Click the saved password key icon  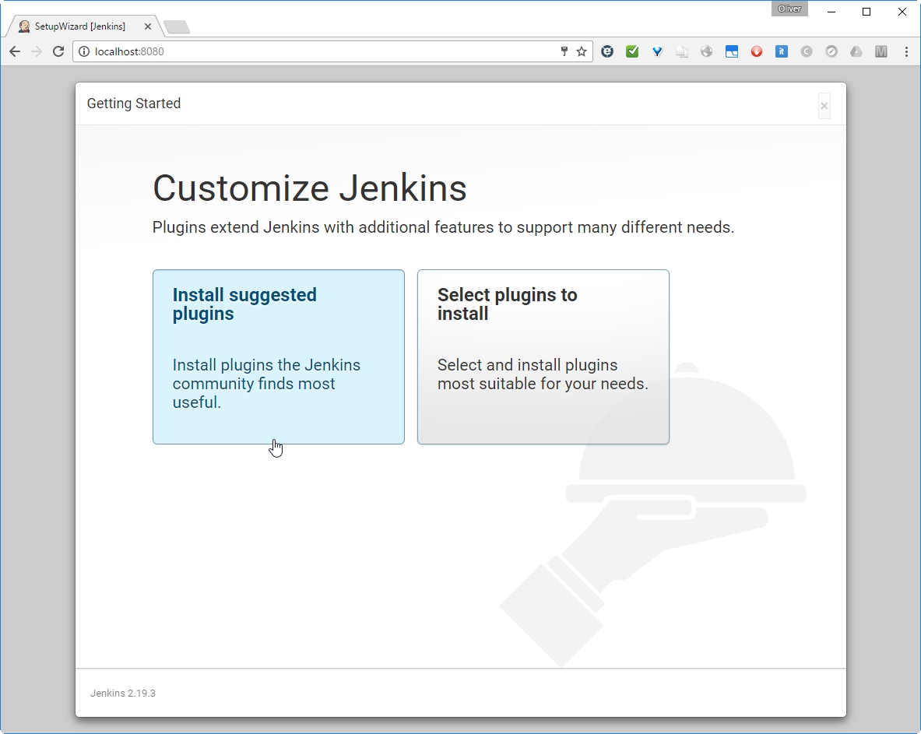[x=564, y=52]
